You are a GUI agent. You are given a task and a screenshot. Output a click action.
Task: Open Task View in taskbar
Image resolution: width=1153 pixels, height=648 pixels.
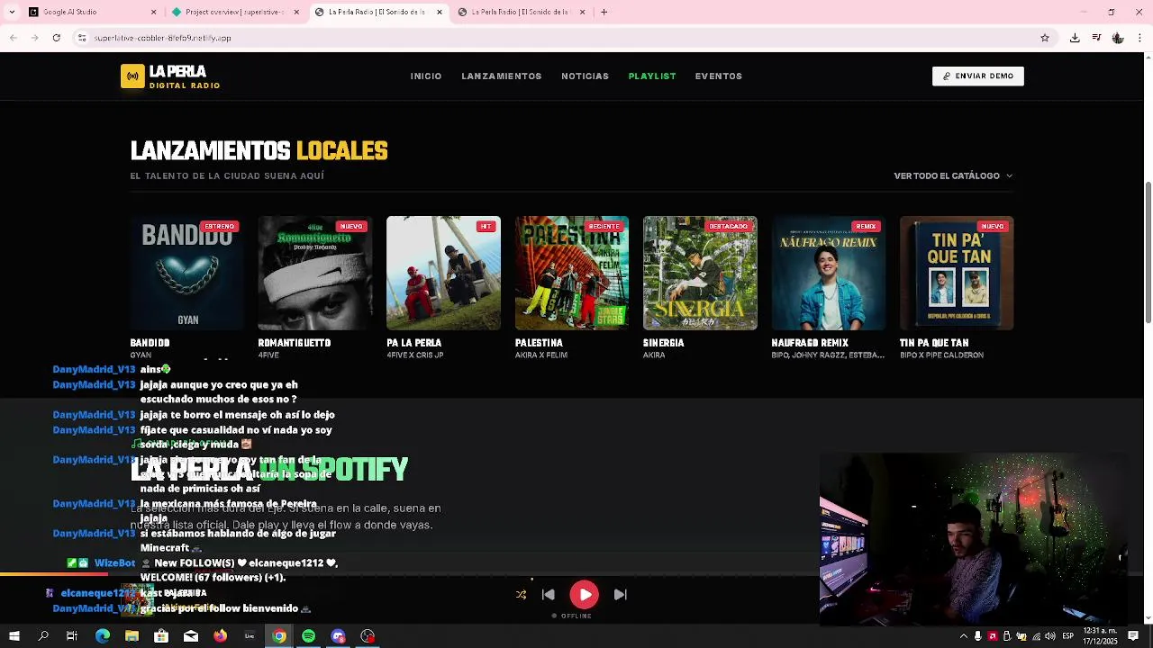72,636
